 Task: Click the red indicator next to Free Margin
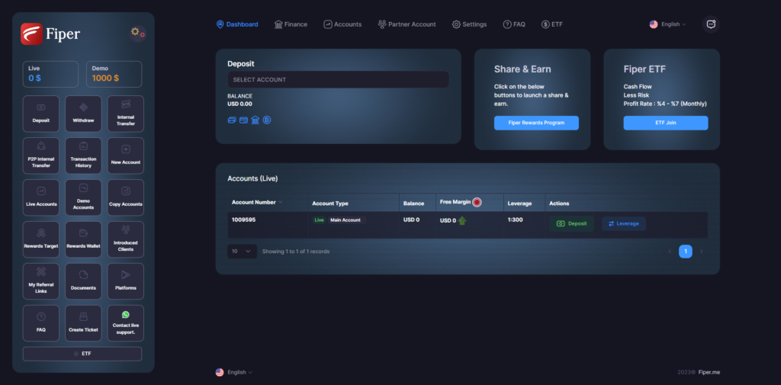tap(477, 203)
